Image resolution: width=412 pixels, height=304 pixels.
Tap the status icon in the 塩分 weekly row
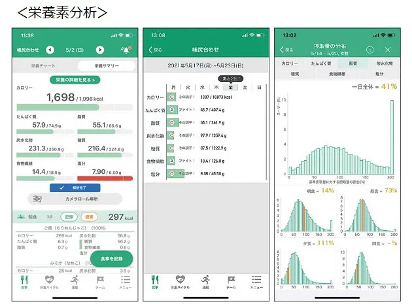click(x=171, y=173)
